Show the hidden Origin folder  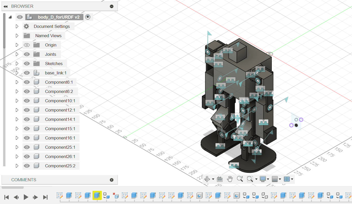27,45
